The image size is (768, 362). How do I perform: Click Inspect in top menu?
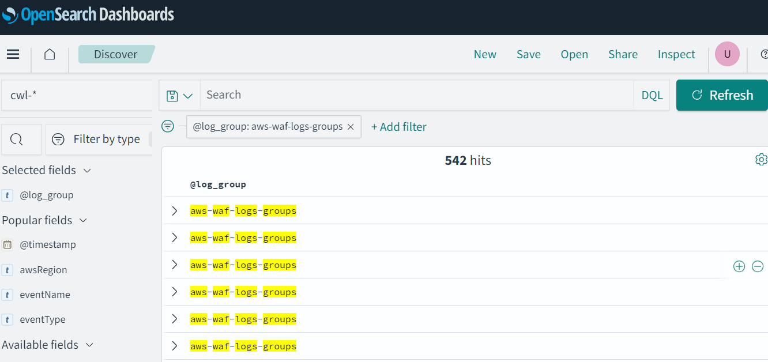676,54
